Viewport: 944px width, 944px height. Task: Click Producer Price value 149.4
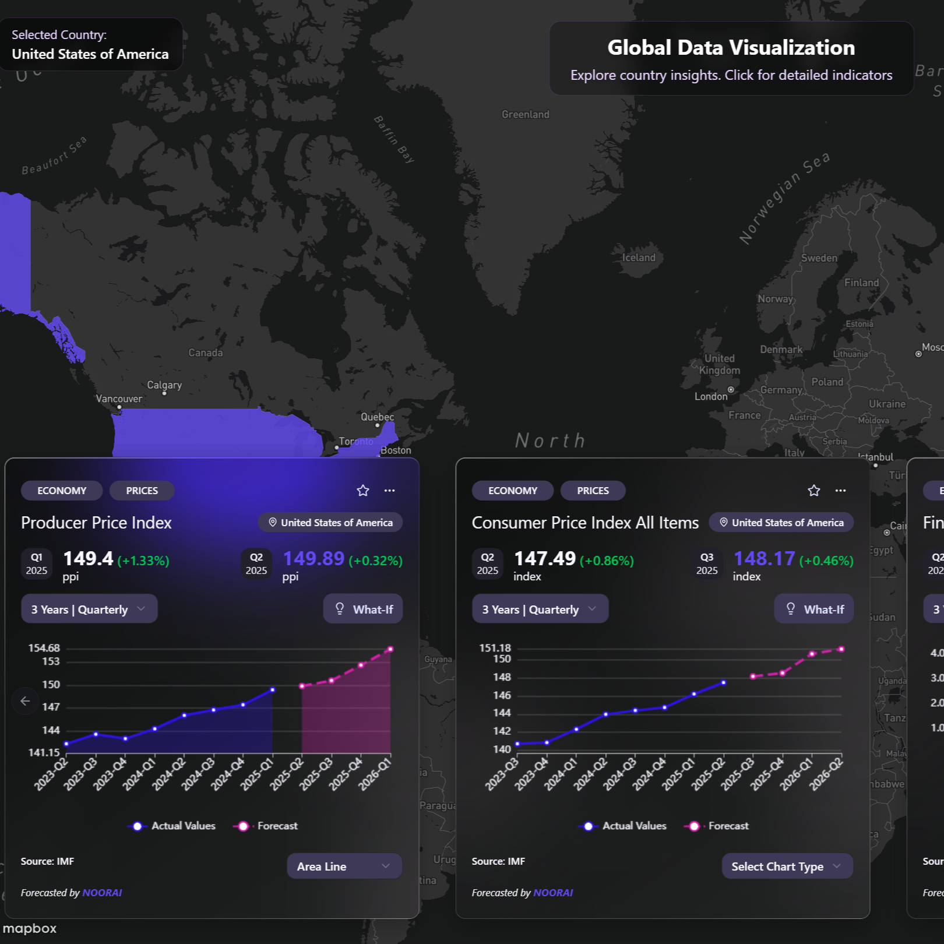(x=88, y=559)
